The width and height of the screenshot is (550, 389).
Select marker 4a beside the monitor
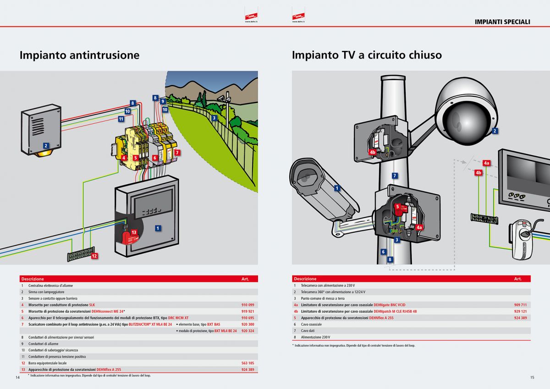click(x=487, y=163)
